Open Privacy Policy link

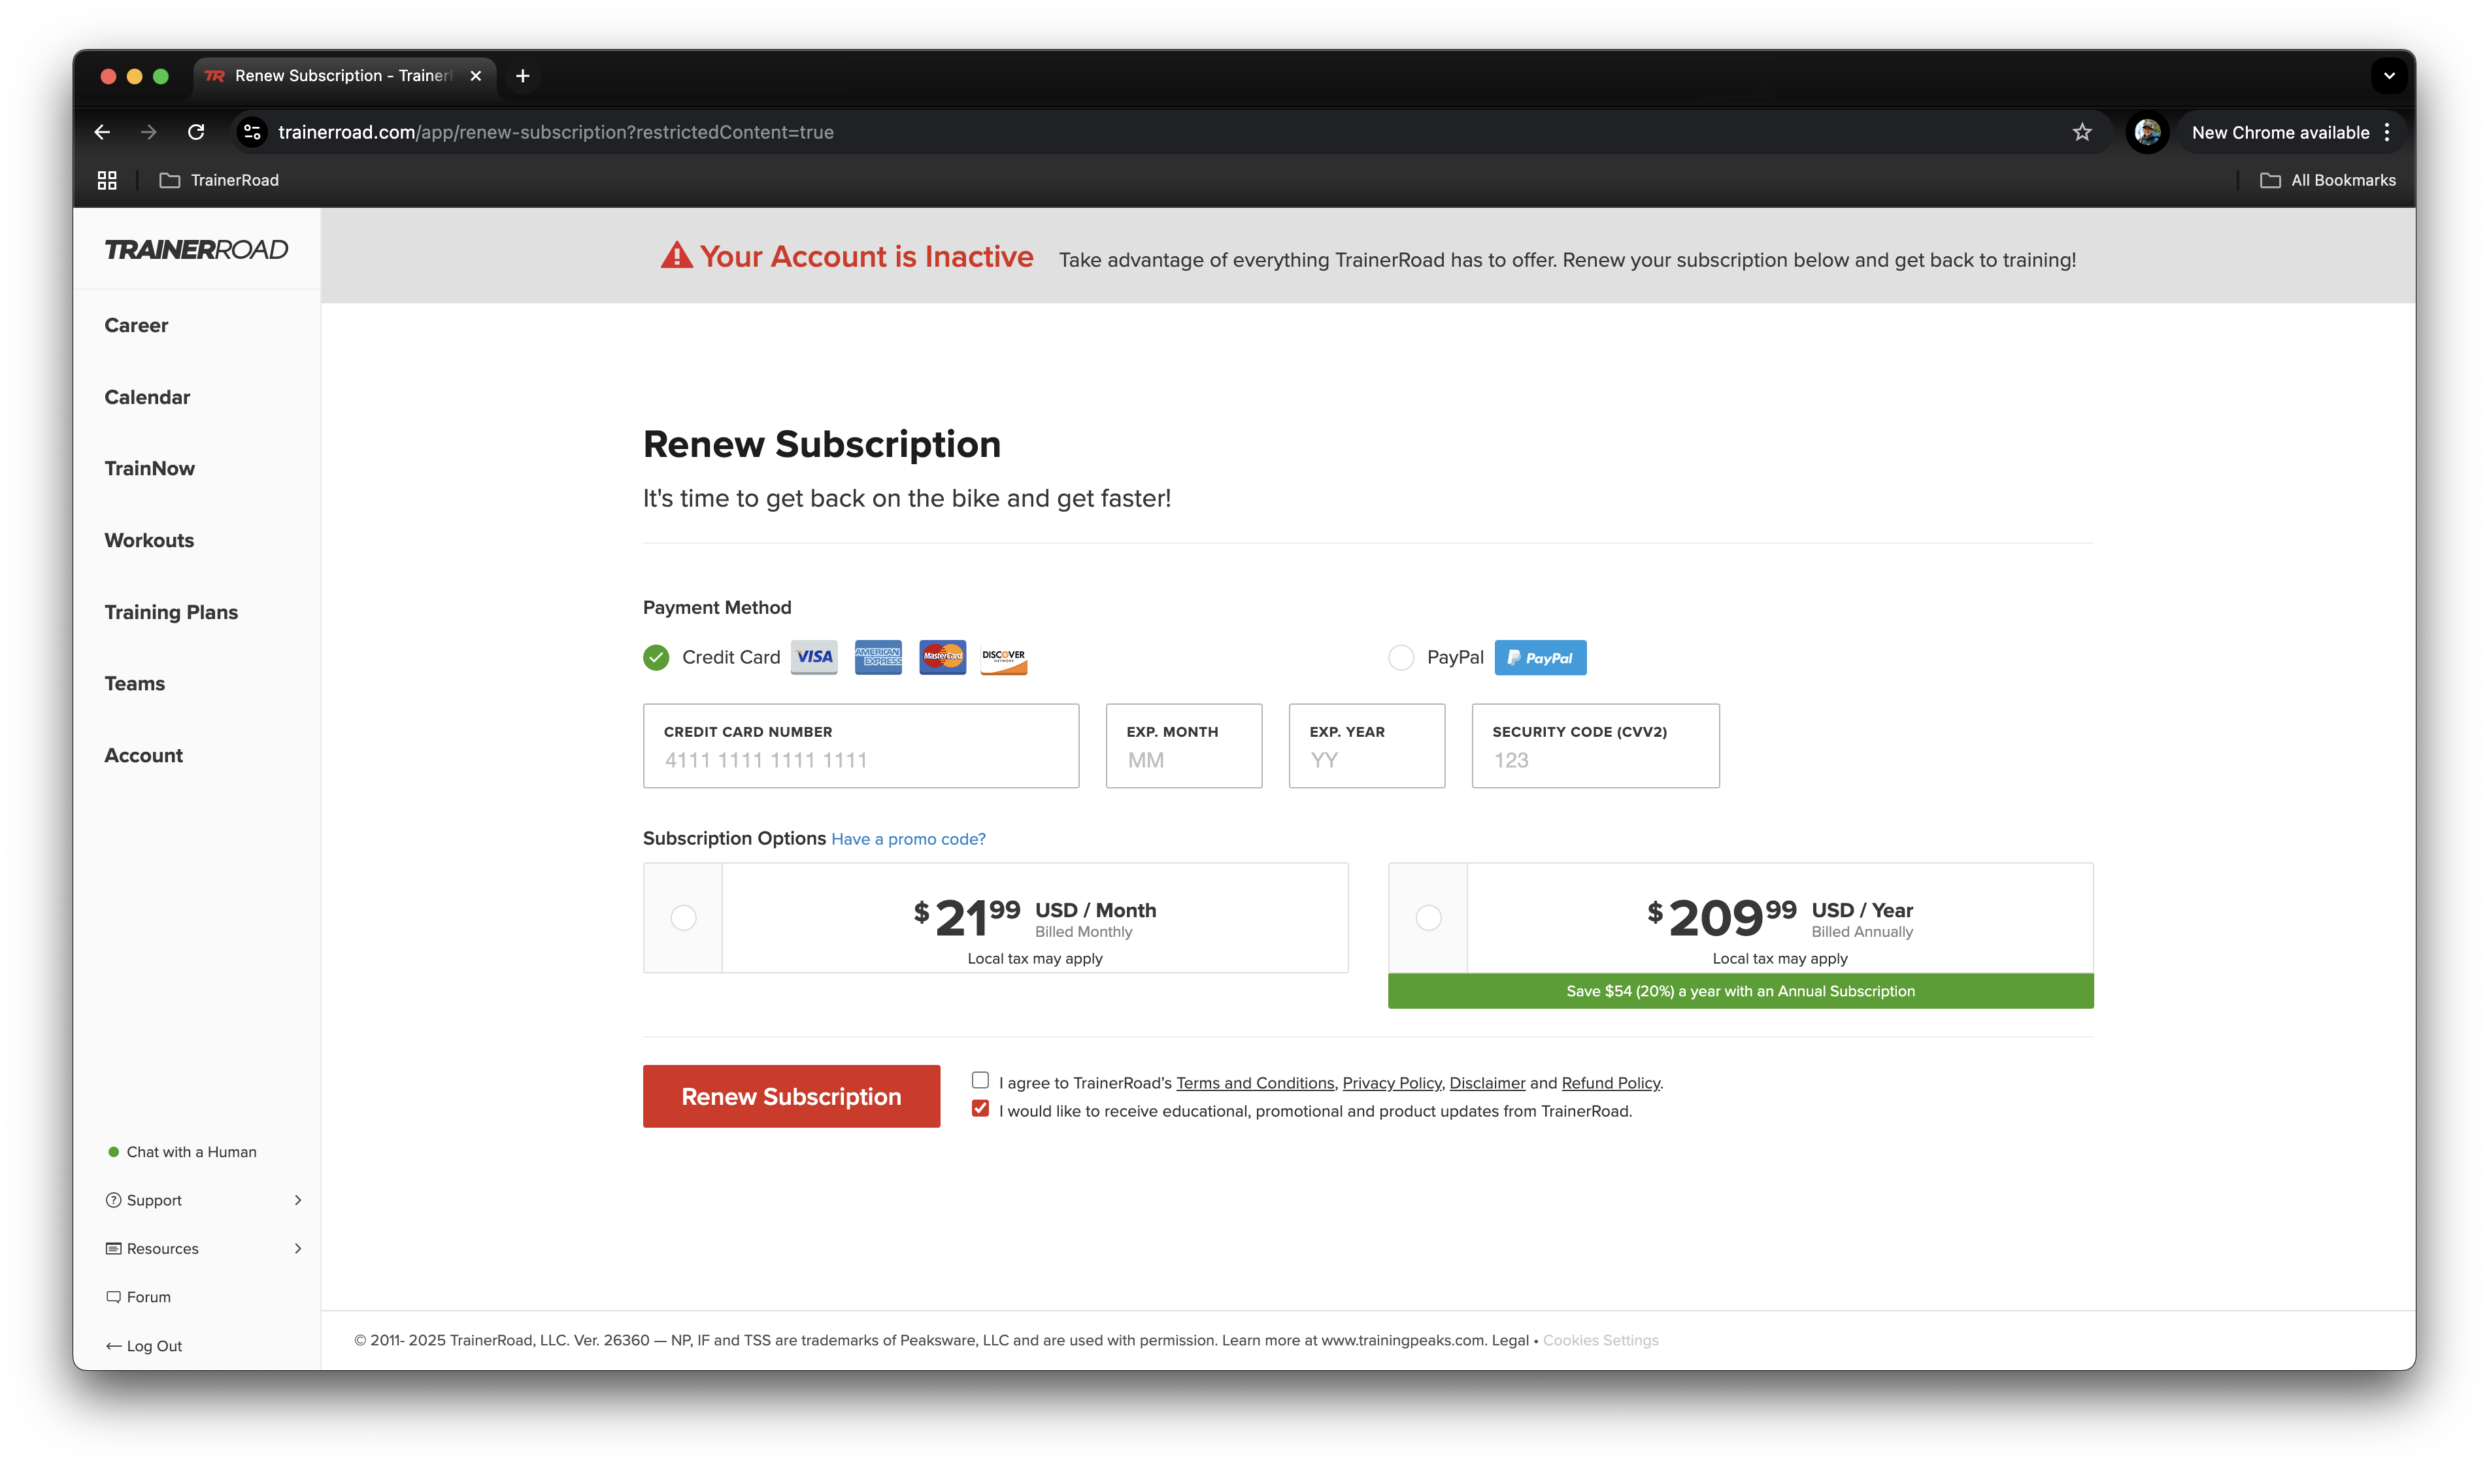coord(1391,1083)
